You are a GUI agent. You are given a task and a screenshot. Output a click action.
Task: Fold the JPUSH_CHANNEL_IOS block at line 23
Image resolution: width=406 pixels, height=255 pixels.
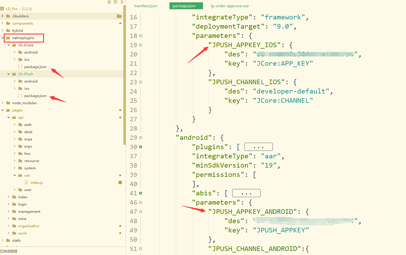pyautogui.click(x=141, y=82)
